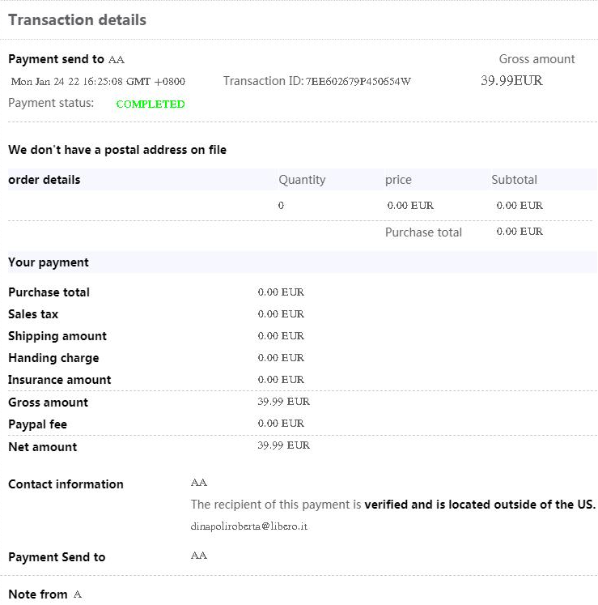Click the postal address notice text

[x=117, y=150]
